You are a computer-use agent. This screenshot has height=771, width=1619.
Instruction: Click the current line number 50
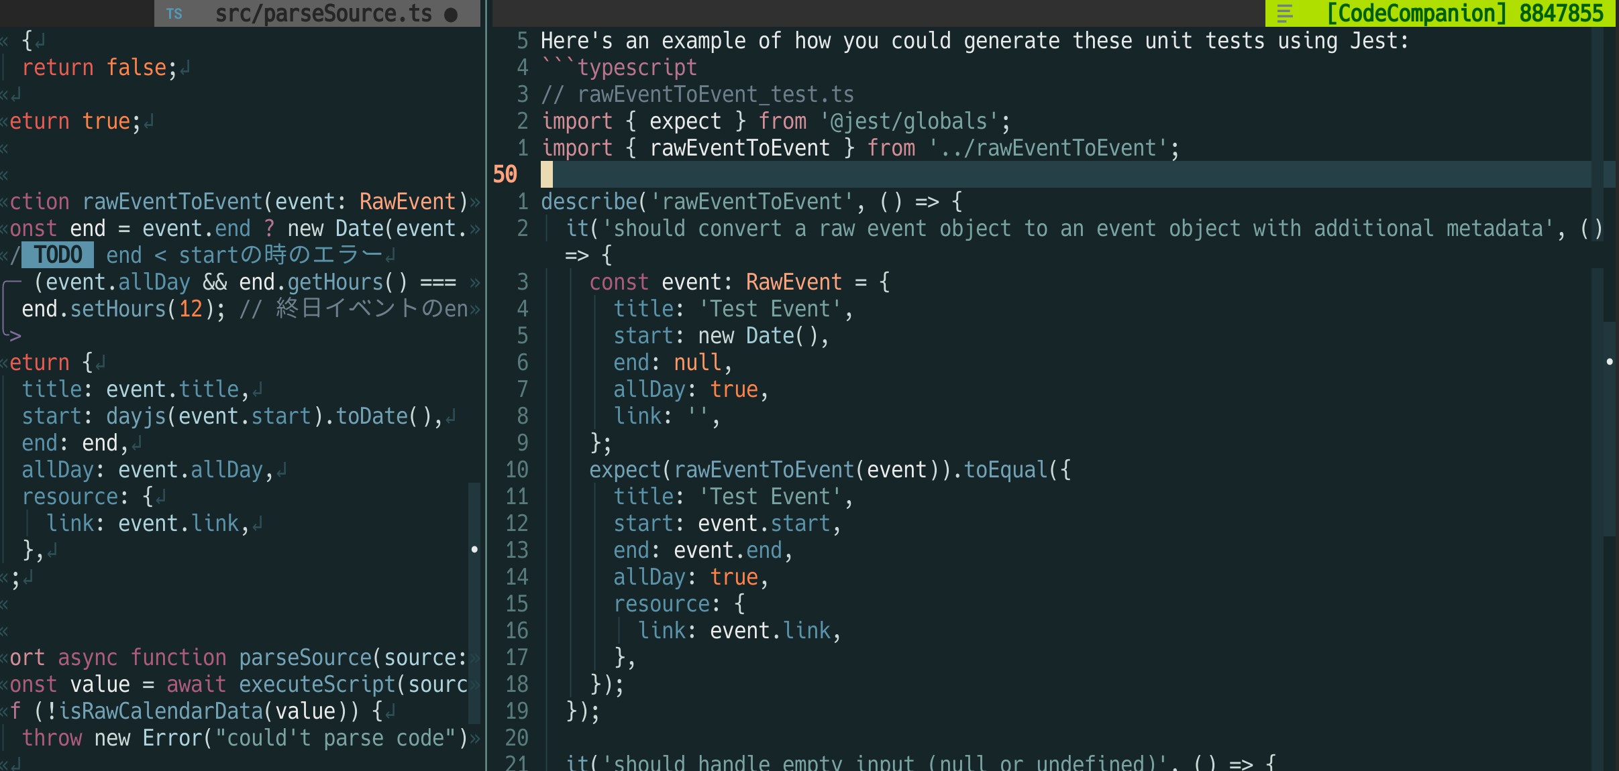[505, 175]
